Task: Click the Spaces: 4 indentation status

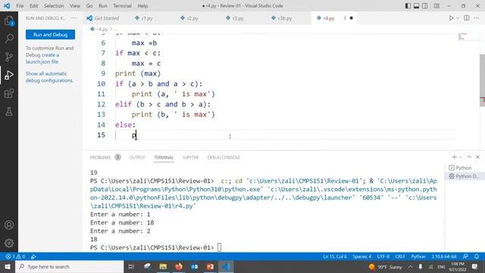Action: click(x=361, y=256)
